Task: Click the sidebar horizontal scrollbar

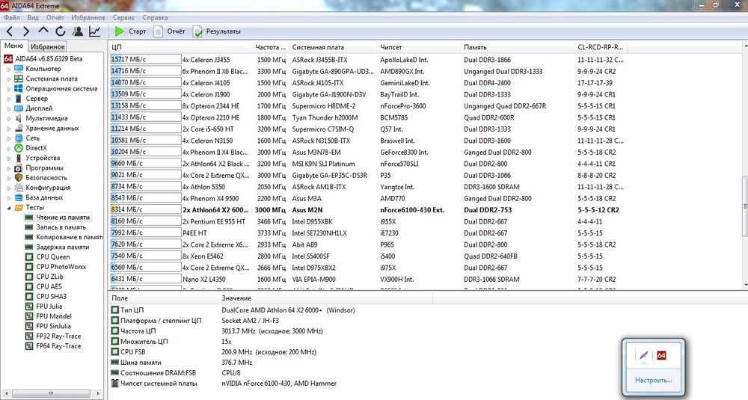Action: [51, 393]
